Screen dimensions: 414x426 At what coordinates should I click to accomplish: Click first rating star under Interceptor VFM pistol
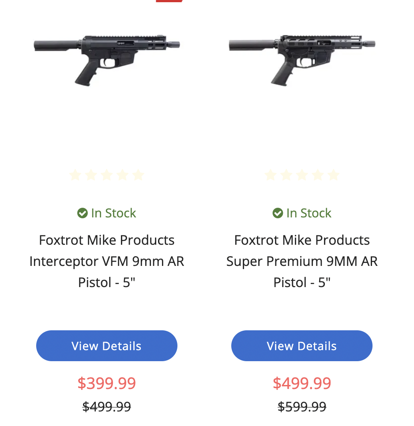75,175
